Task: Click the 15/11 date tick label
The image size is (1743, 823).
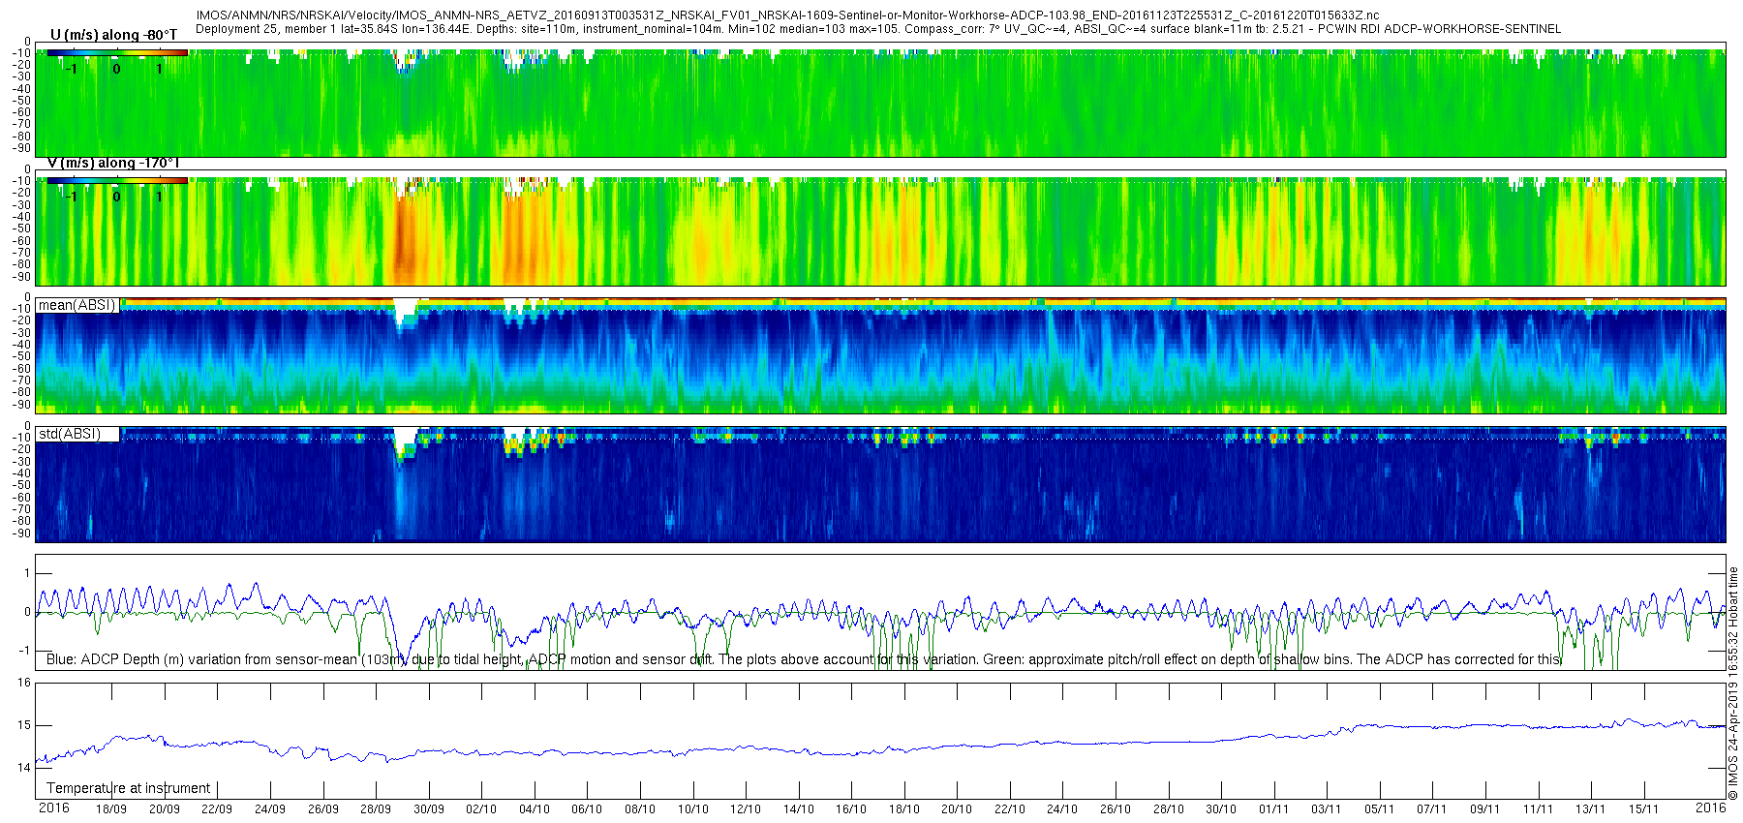Action: click(x=1643, y=809)
